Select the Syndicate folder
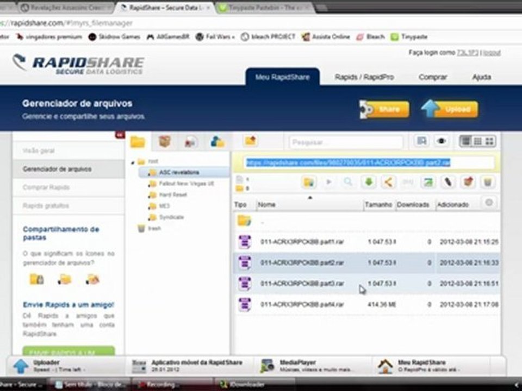 coord(166,217)
